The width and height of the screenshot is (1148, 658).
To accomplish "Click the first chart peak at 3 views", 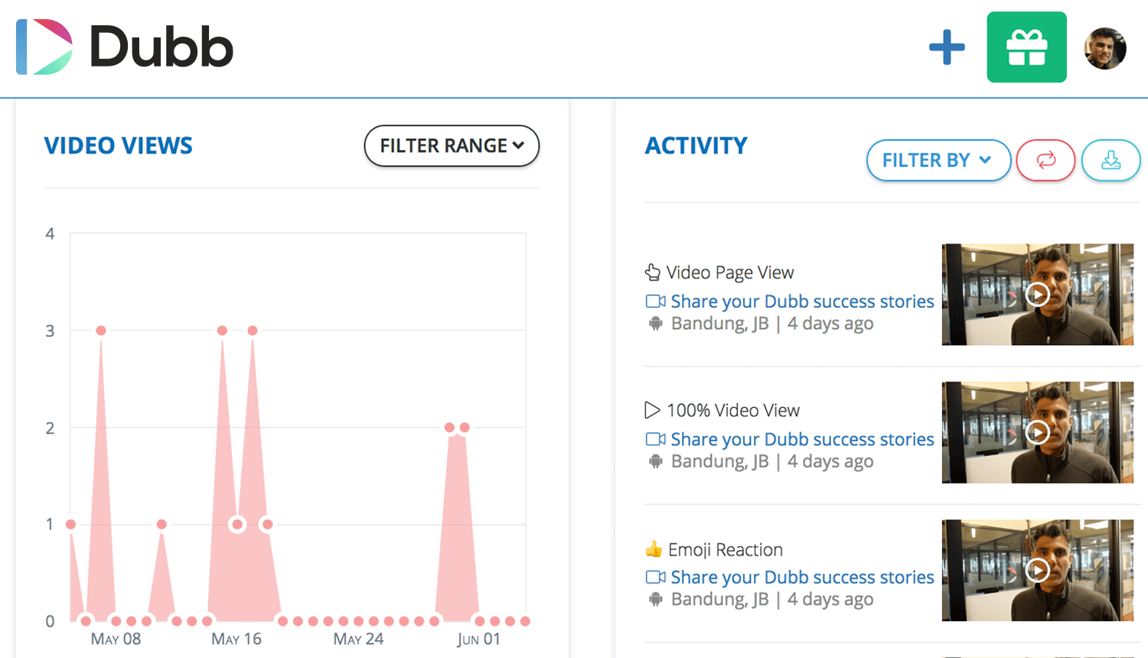I will 101,331.
